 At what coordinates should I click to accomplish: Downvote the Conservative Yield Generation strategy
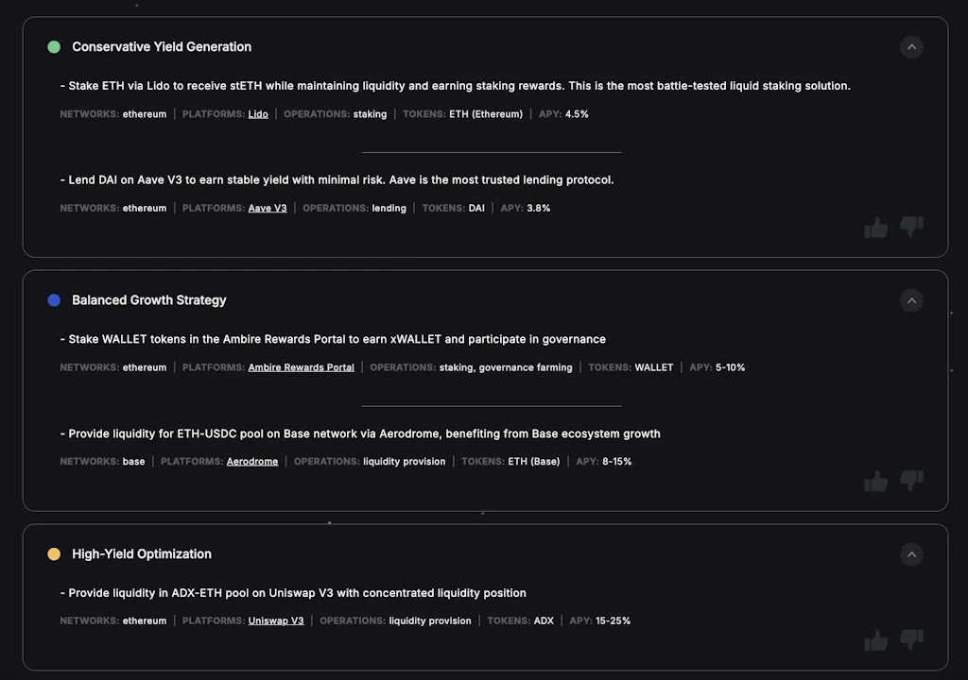[910, 227]
